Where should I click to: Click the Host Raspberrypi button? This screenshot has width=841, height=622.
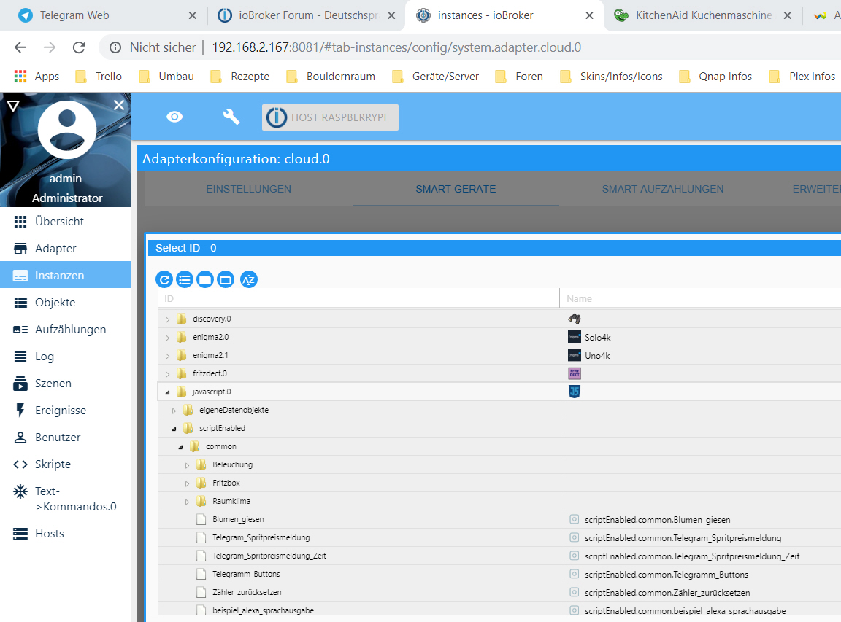point(331,117)
